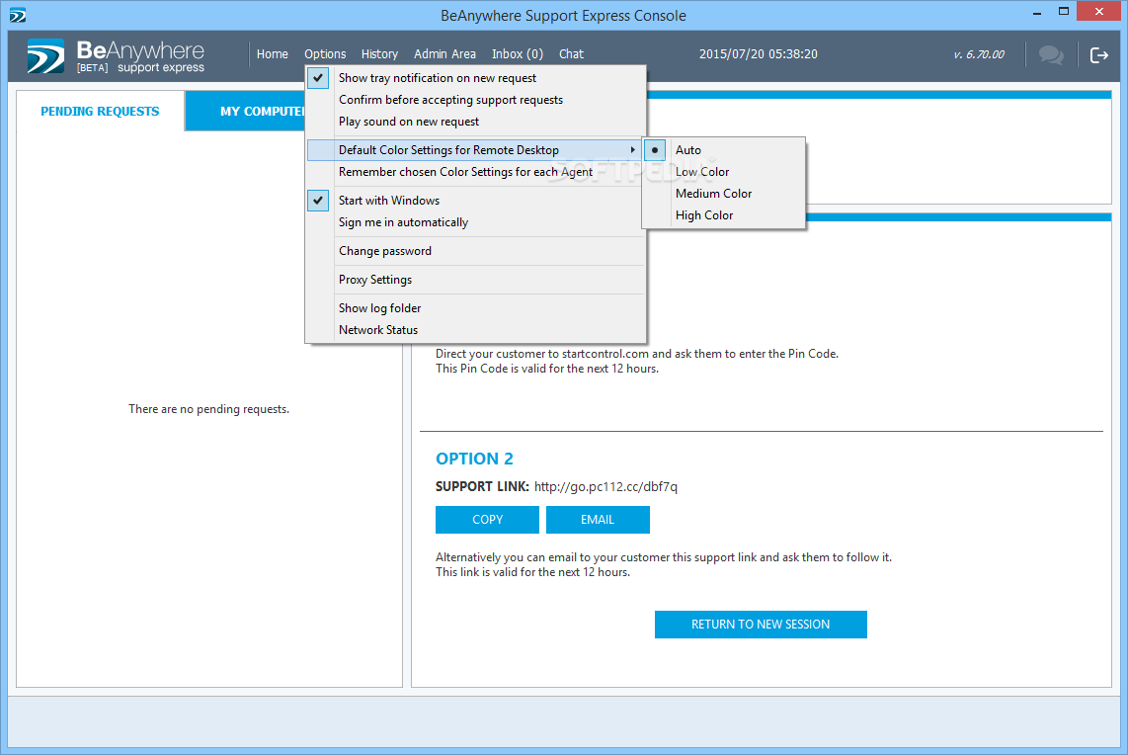Pick High Color setting
The height and width of the screenshot is (755, 1128).
click(724, 215)
